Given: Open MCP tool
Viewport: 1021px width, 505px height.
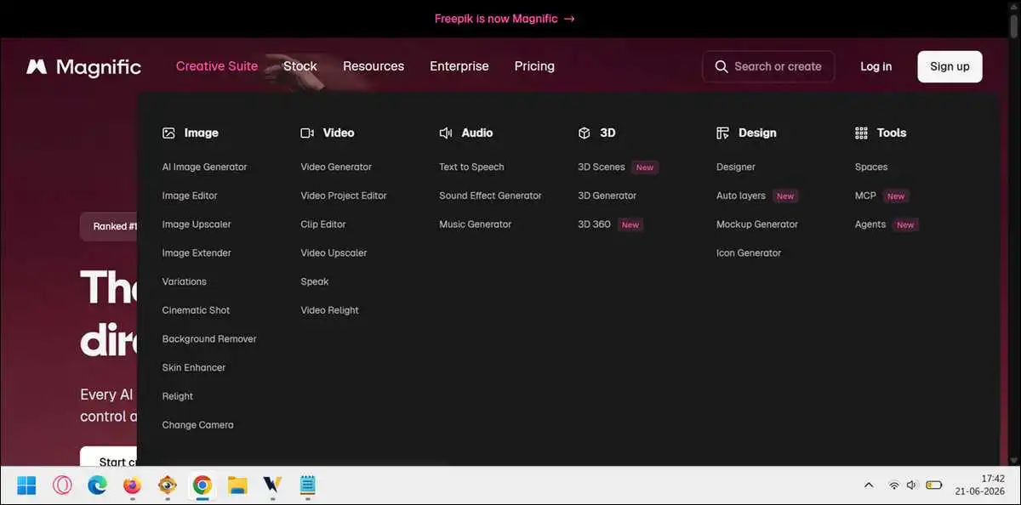Looking at the screenshot, I should click(865, 196).
